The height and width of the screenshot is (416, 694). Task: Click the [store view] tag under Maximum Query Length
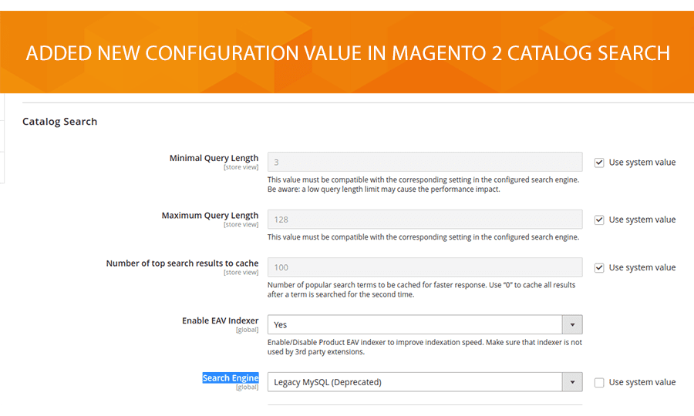[x=241, y=225]
